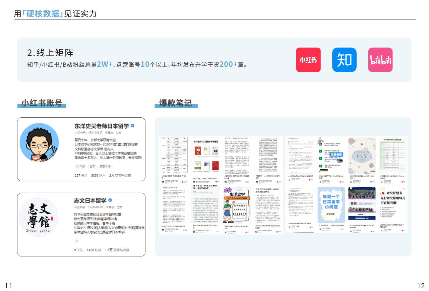This screenshot has height=291, width=429.
Task: Click the 36岁 age tag
Action: (x=81, y=166)
